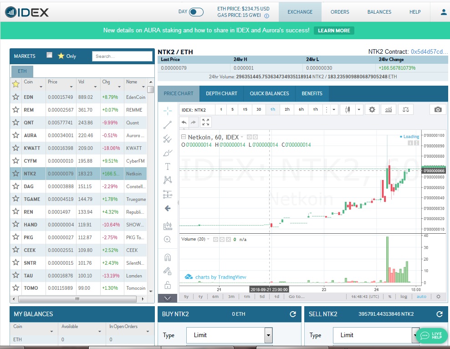The width and height of the screenshot is (450, 349).
Task: Click the chart zoom-in magnifier tool
Action: [x=167, y=239]
